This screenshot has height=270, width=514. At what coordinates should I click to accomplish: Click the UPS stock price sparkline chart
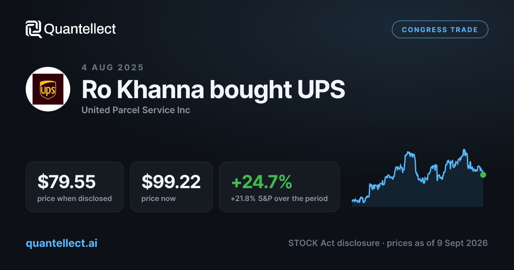point(418,178)
